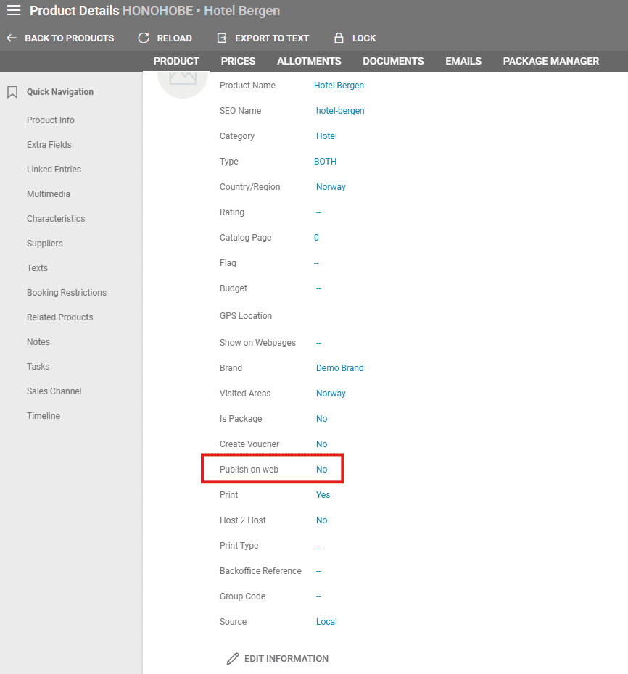Image resolution: width=628 pixels, height=674 pixels.
Task: Select the Package Manager tab
Action: 550,61
